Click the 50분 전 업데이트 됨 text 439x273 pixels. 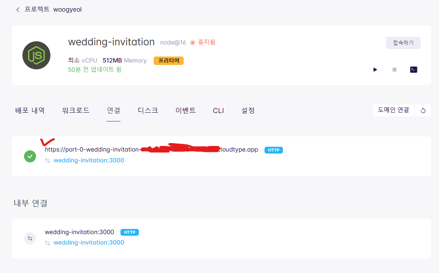[94, 69]
